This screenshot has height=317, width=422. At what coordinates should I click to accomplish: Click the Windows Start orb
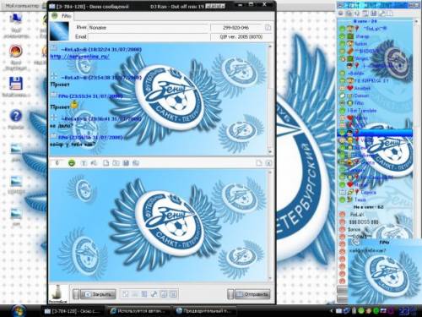[x=19, y=310]
